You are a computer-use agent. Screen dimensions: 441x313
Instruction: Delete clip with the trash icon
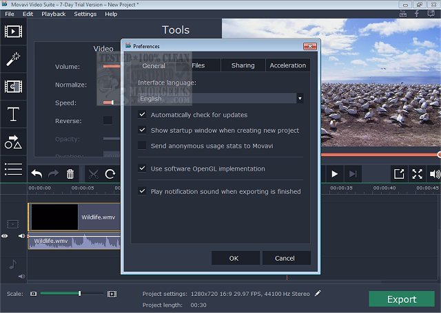point(70,174)
